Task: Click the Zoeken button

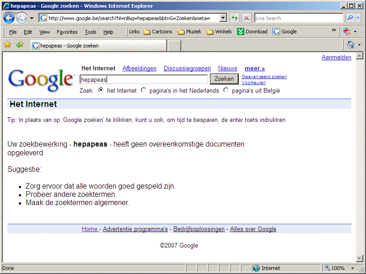Action: click(x=224, y=79)
